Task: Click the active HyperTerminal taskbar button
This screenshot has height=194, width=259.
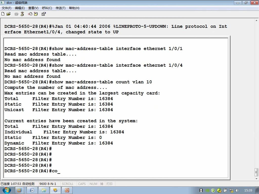Action: pos(55,190)
